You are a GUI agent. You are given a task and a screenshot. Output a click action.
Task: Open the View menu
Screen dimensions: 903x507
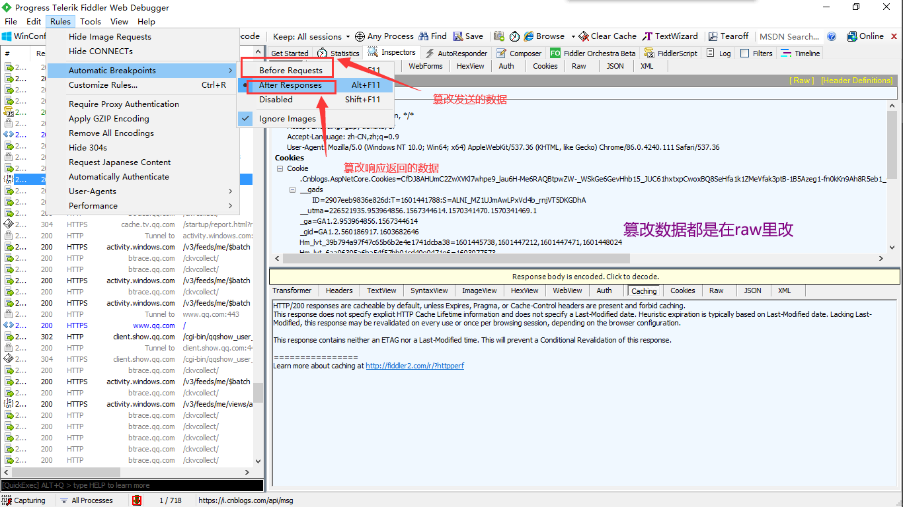[120, 21]
